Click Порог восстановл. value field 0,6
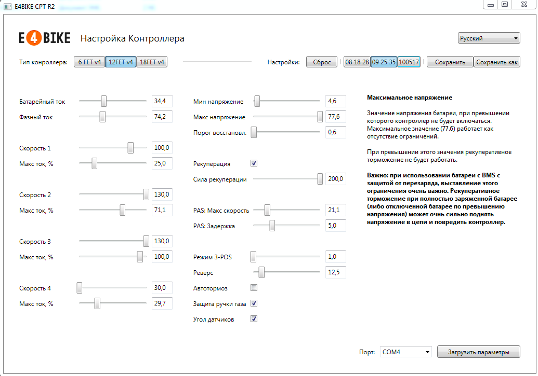Screen dimensions: 538x376 [336, 132]
